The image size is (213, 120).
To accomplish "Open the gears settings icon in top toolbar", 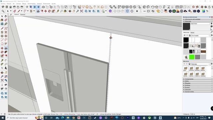I will tap(190, 11).
